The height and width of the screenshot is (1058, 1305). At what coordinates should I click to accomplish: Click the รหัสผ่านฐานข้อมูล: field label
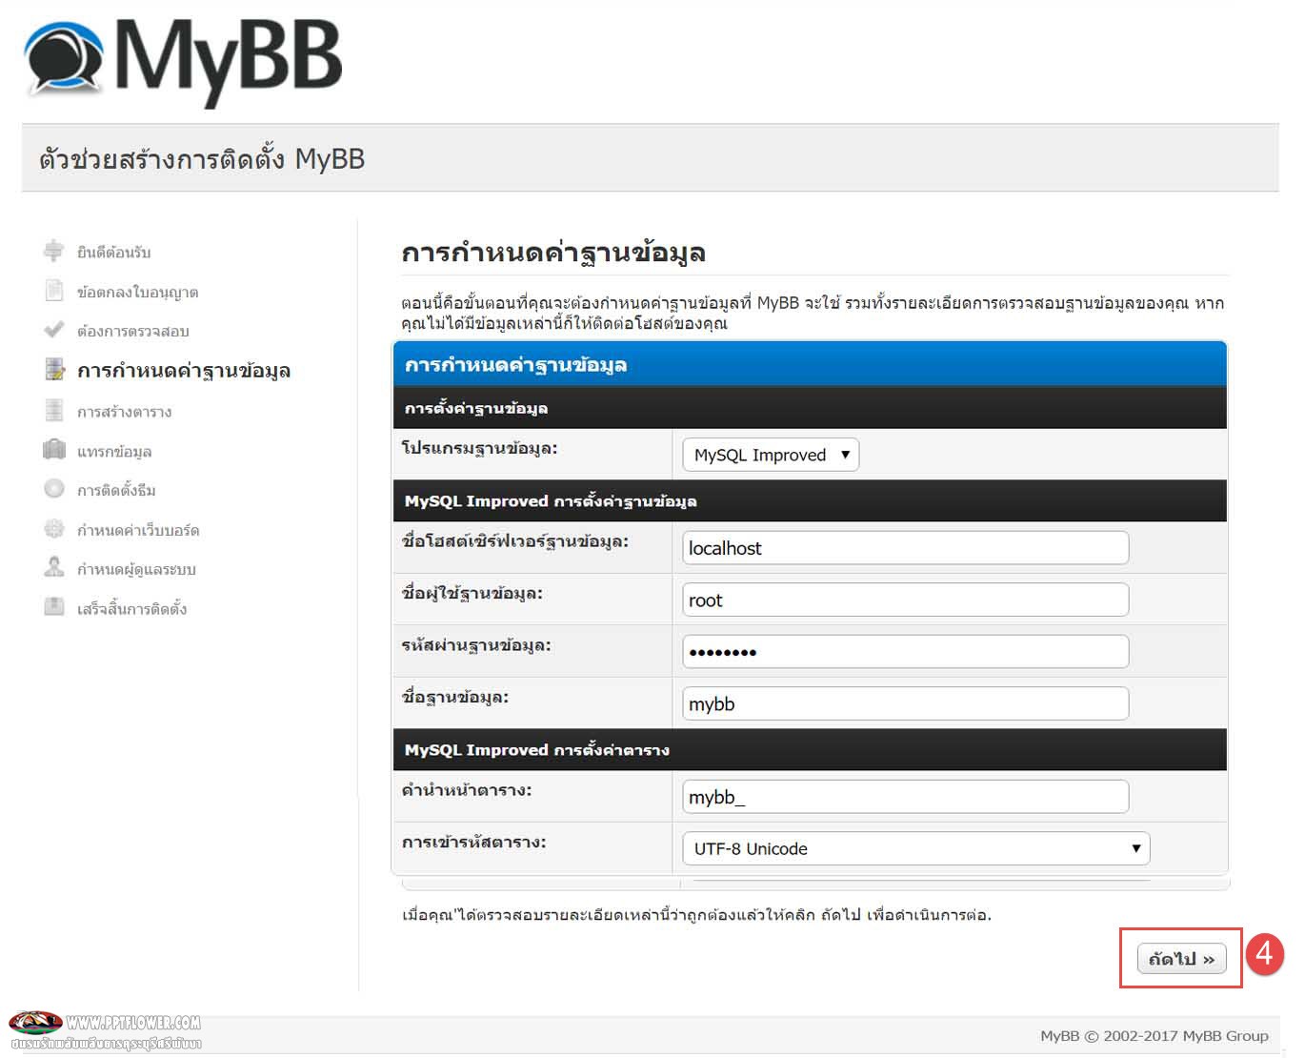pos(476,645)
